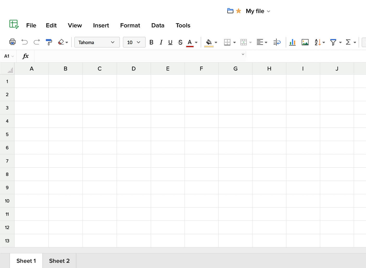This screenshot has width=366, height=268.
Task: Undo the last action
Action: click(24, 42)
